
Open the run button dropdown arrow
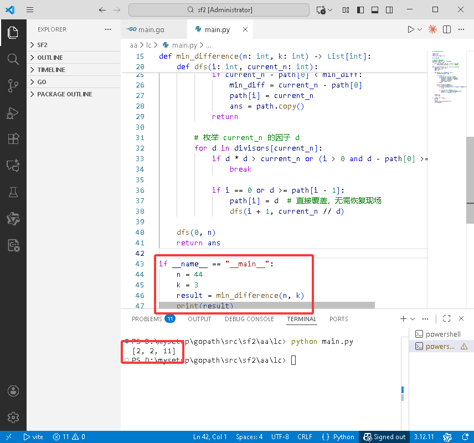click(420, 29)
